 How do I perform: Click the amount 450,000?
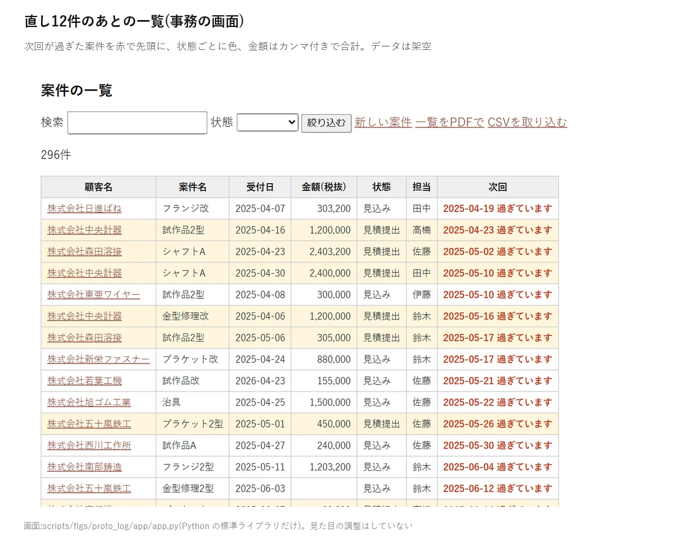pos(334,424)
